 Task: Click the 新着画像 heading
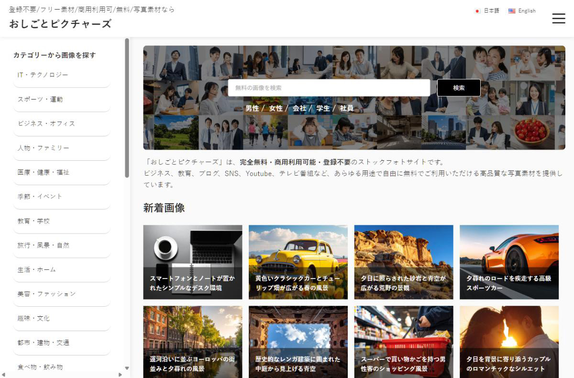[164, 208]
